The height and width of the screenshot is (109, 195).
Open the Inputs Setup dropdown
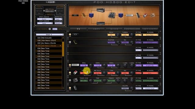tap(58, 23)
